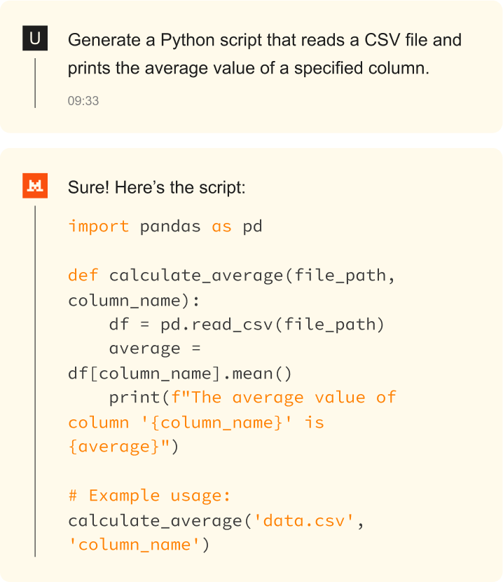The height and width of the screenshot is (582, 503).
Task: Click the 09:33 message timestamp
Action: tap(83, 101)
